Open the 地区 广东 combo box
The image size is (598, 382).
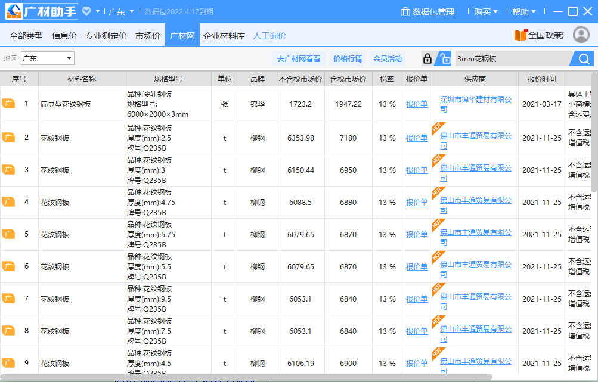(x=48, y=58)
